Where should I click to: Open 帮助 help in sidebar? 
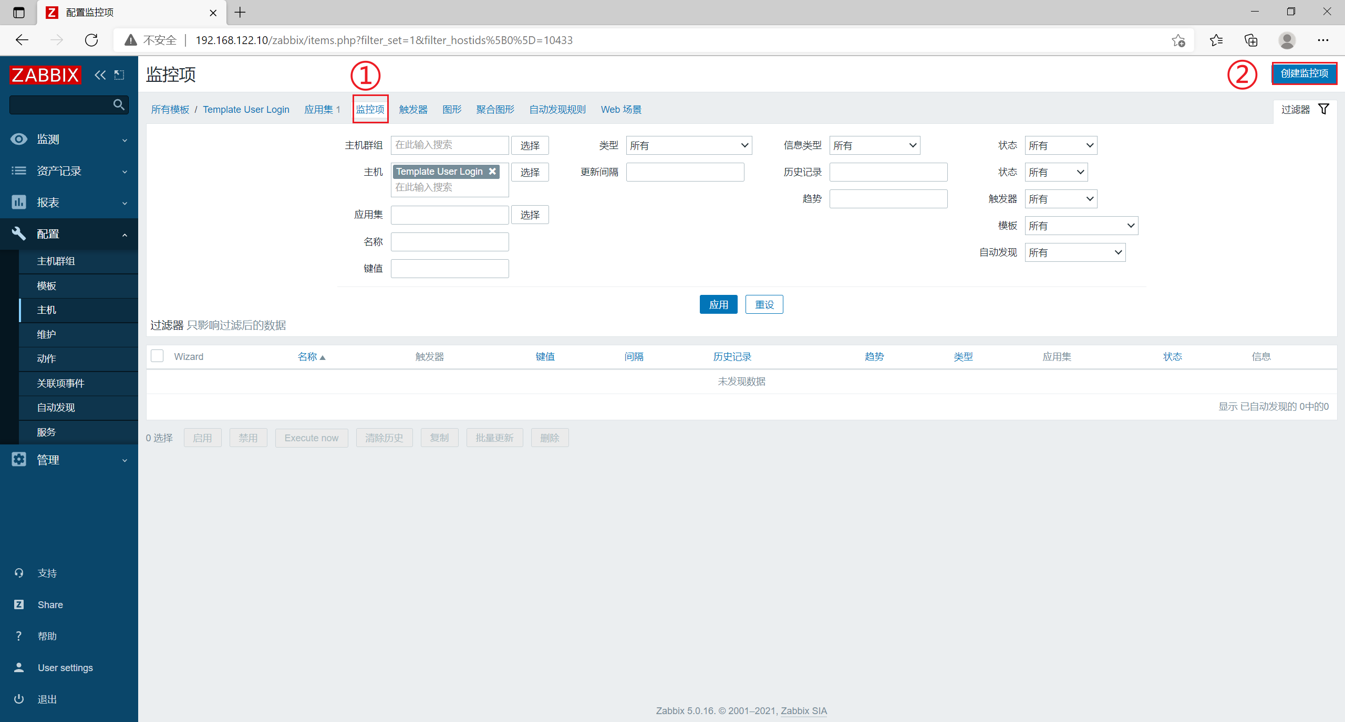[47, 636]
